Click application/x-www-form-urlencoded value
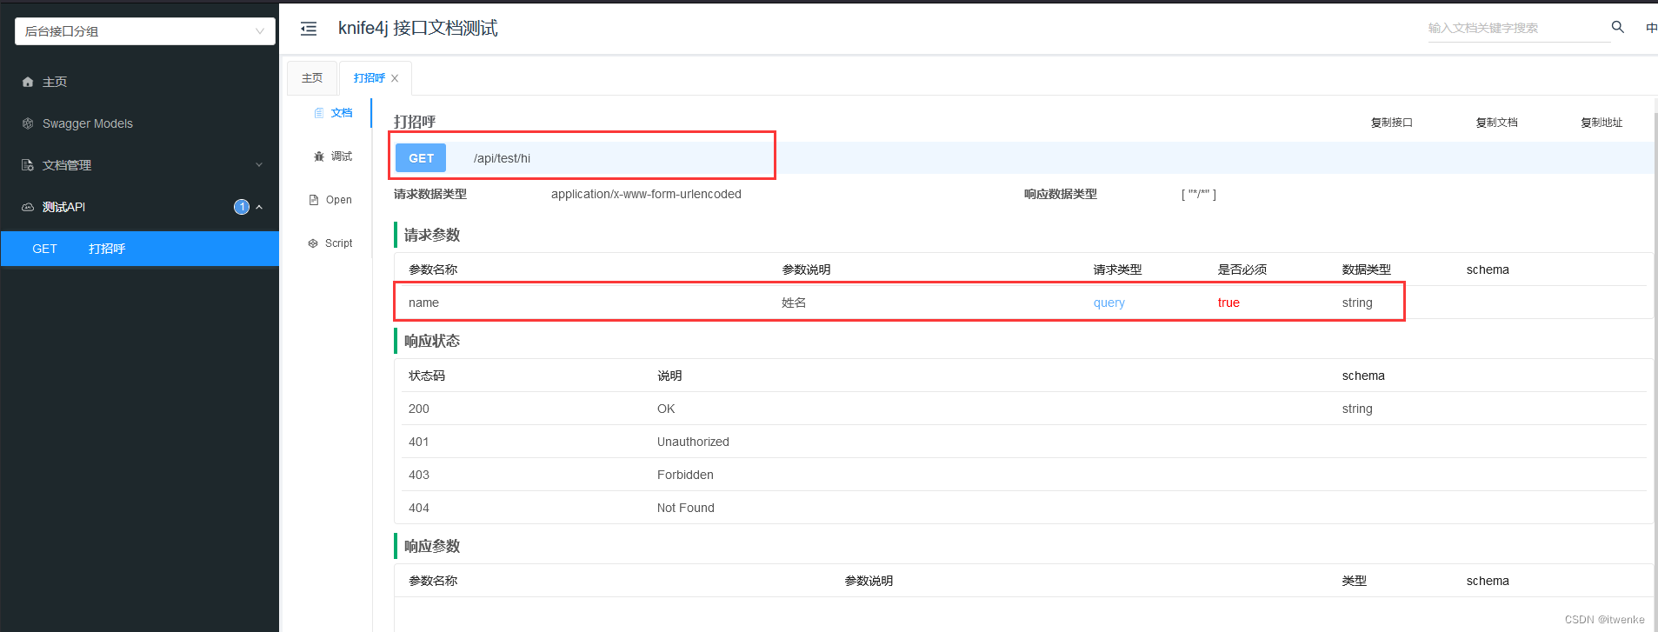The height and width of the screenshot is (632, 1658). tap(646, 194)
